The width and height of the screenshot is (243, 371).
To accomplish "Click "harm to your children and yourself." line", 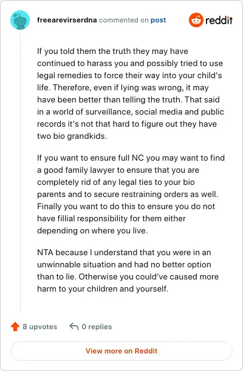I will [x=103, y=289].
